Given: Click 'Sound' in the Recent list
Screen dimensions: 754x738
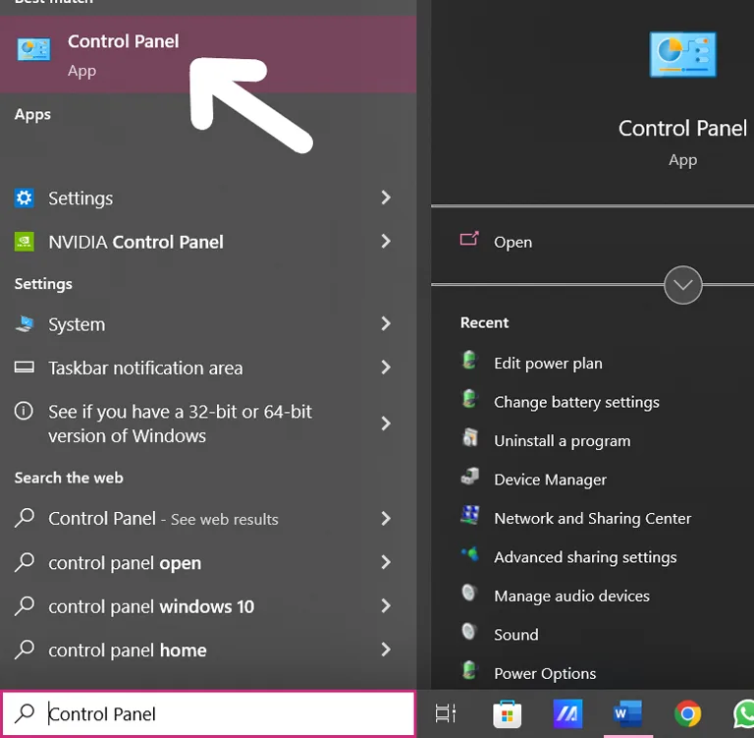Looking at the screenshot, I should [x=516, y=635].
